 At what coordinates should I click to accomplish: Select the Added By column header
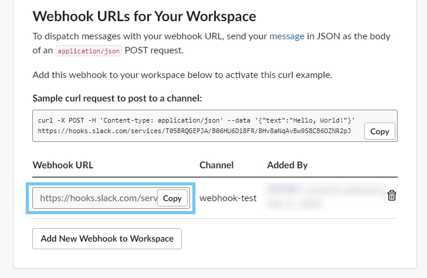coord(287,165)
